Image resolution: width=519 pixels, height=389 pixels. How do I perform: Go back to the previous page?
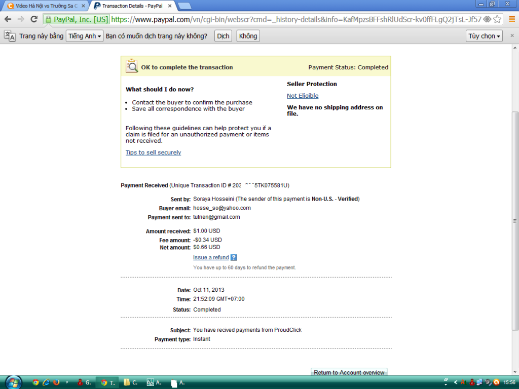[x=8, y=19]
